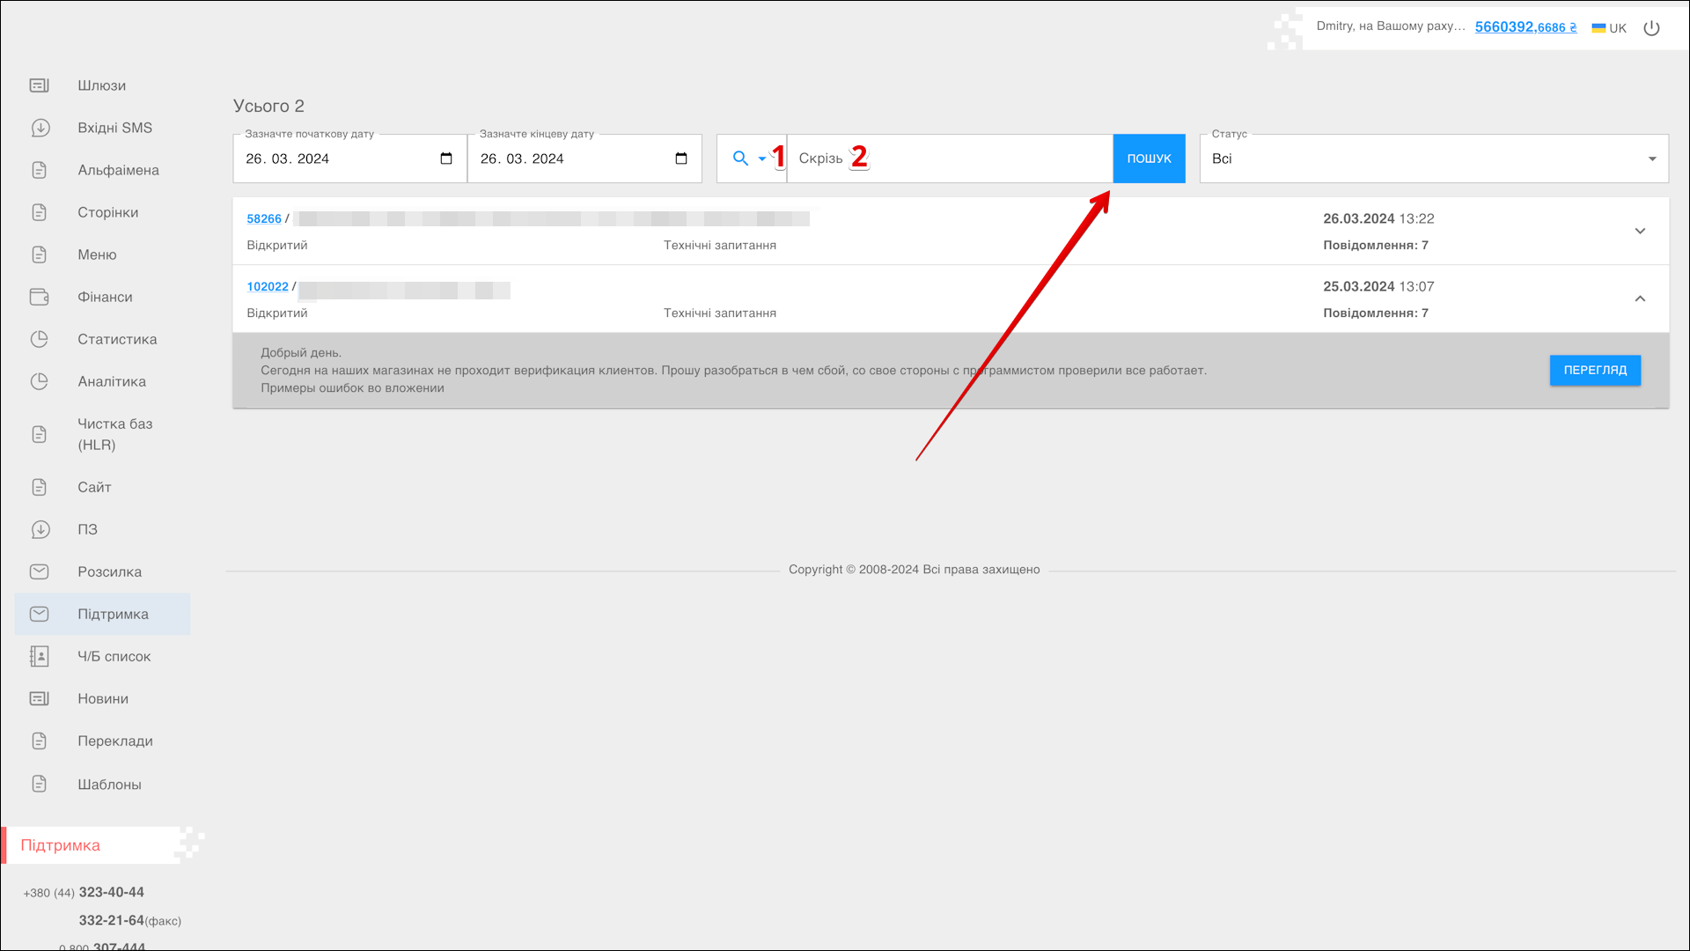The height and width of the screenshot is (951, 1690).
Task: Click the ПЕРЕГЛЯД button
Action: click(1594, 371)
